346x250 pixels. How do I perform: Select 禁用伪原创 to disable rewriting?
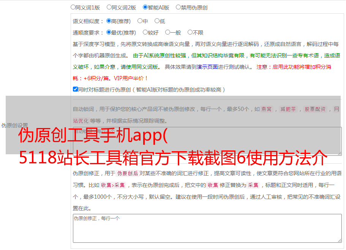click(x=179, y=7)
